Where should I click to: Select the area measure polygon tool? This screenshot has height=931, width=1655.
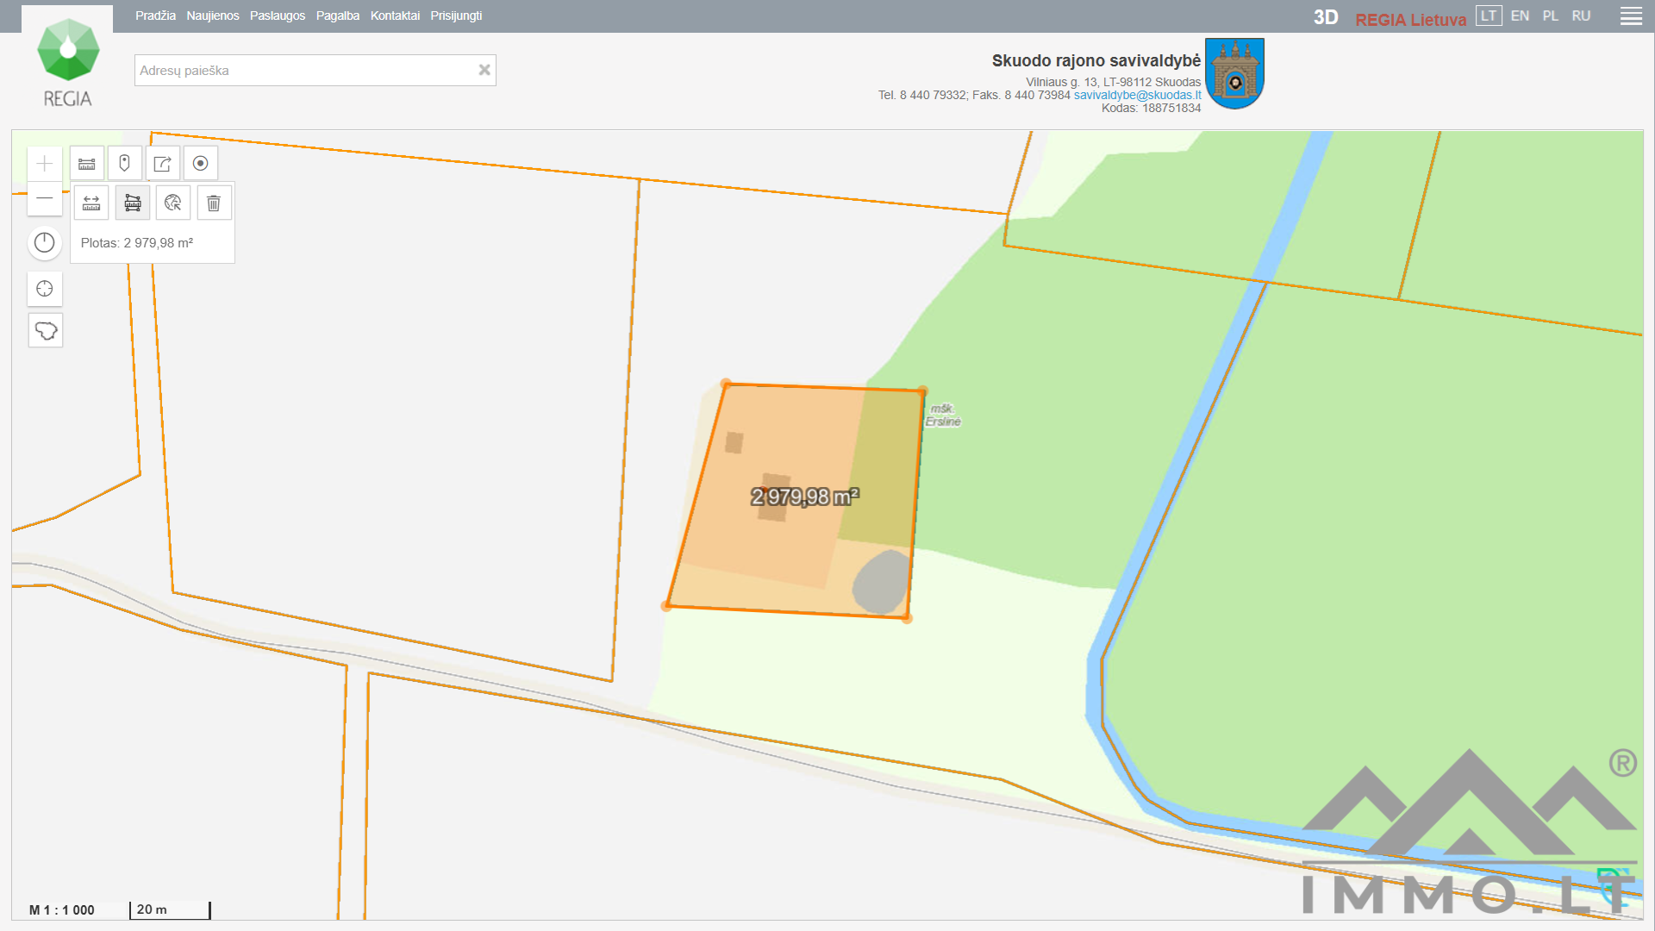[133, 203]
